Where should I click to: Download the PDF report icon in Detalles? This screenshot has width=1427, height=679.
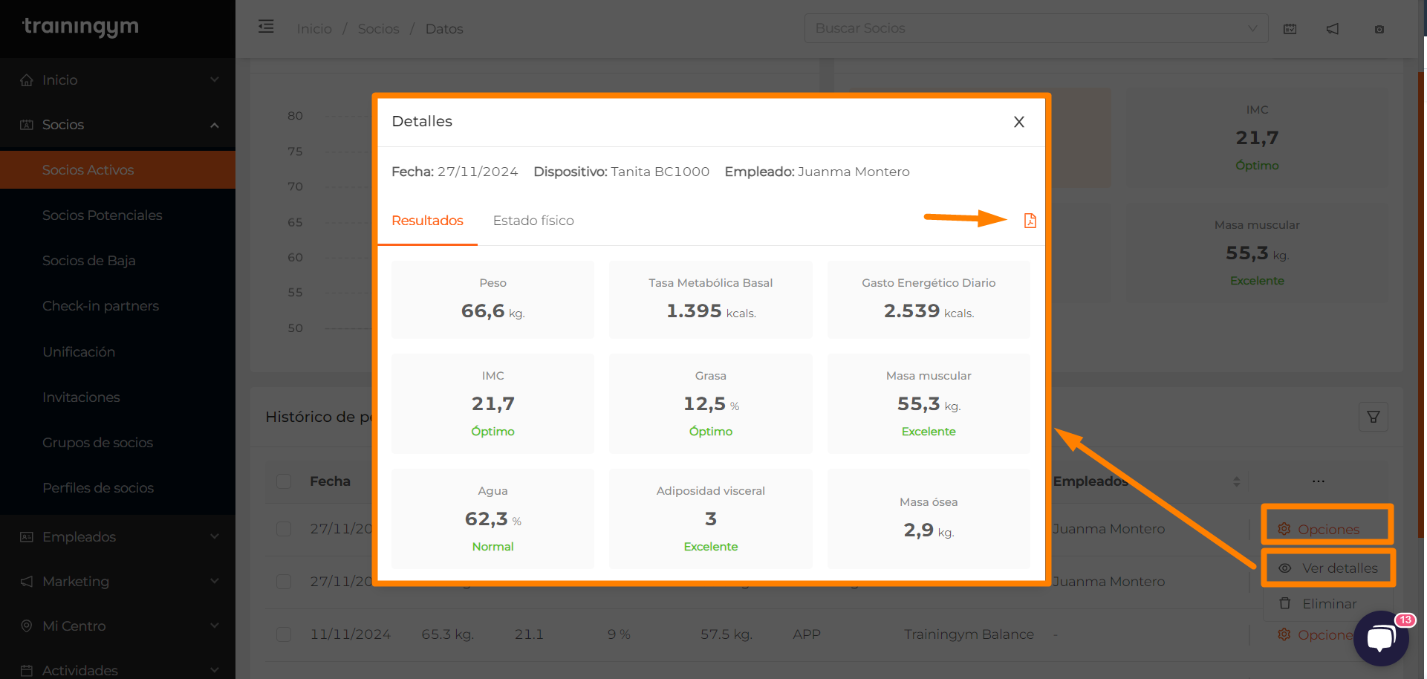point(1030,221)
